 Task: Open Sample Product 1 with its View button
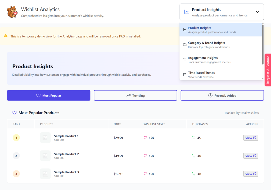pos(251,138)
